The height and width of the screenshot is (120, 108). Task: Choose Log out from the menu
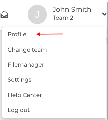point(19,110)
